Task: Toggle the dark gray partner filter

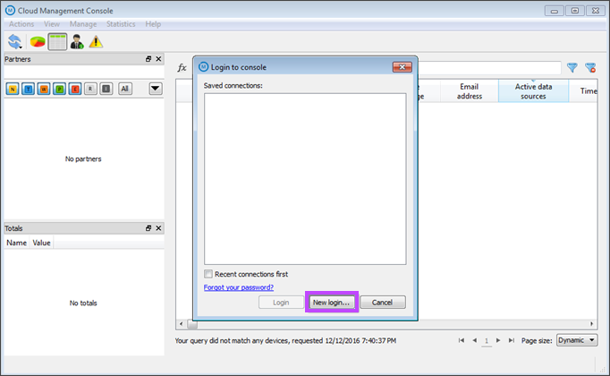Action: 106,90
